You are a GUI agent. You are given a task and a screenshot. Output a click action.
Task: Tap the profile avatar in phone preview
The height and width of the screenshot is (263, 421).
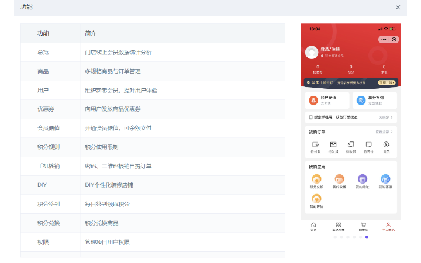[312, 53]
